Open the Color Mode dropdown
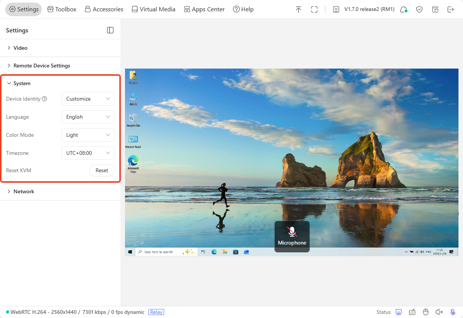 (88, 135)
